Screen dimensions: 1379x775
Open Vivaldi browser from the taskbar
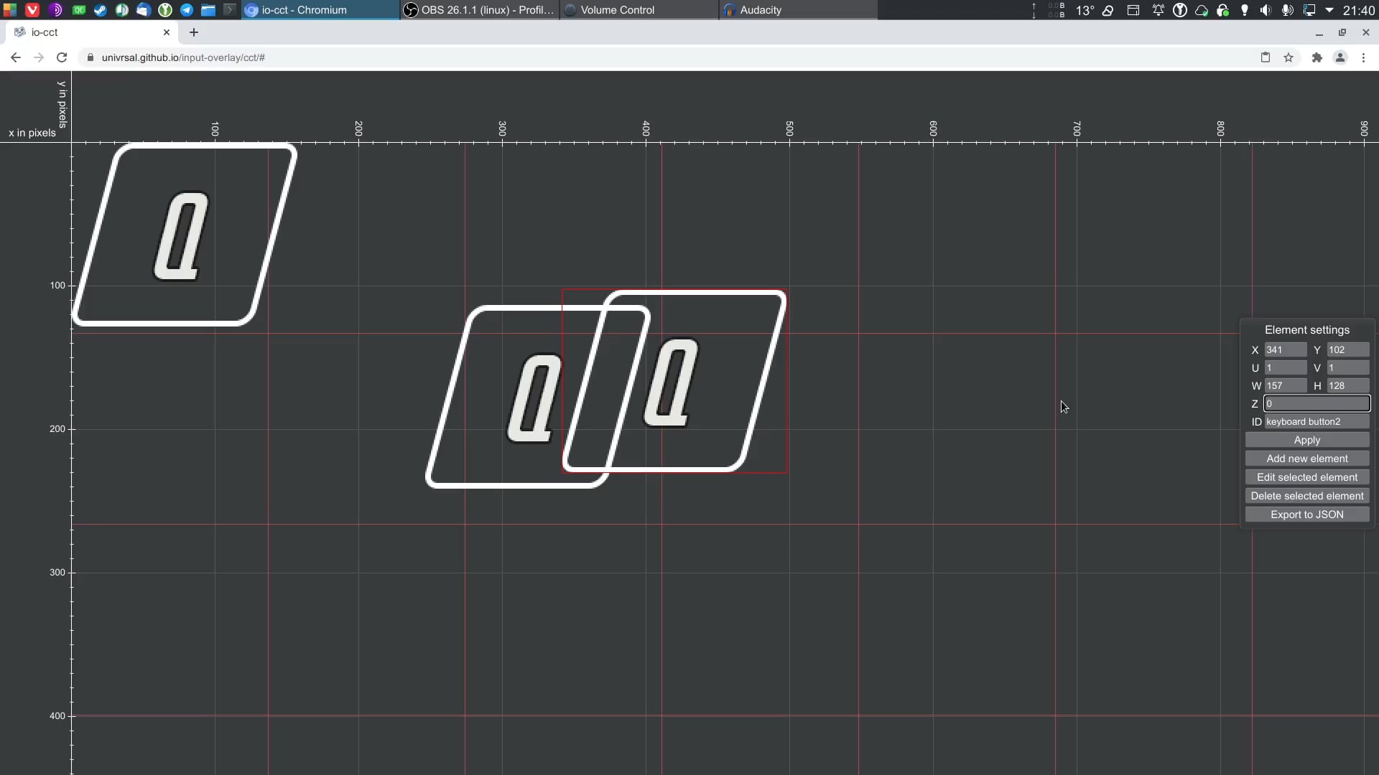click(32, 10)
